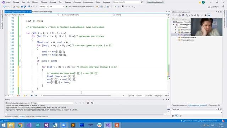Click Добавить в систему управления версиями
227x128 pixels.
[x=200, y=121]
